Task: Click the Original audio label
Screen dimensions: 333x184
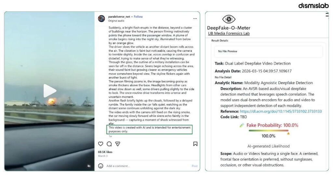Action: tap(116, 21)
